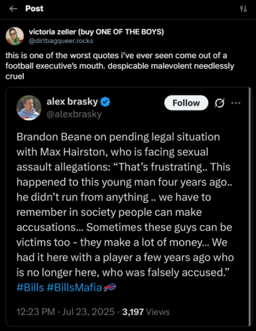Click the victoria zeller display name
Screen dimensions: 256x331
(96, 32)
